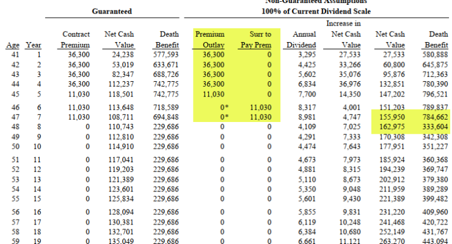Screen dimensions: 452x244
Task: Select death benefit value 580,888
Action: (x=436, y=55)
